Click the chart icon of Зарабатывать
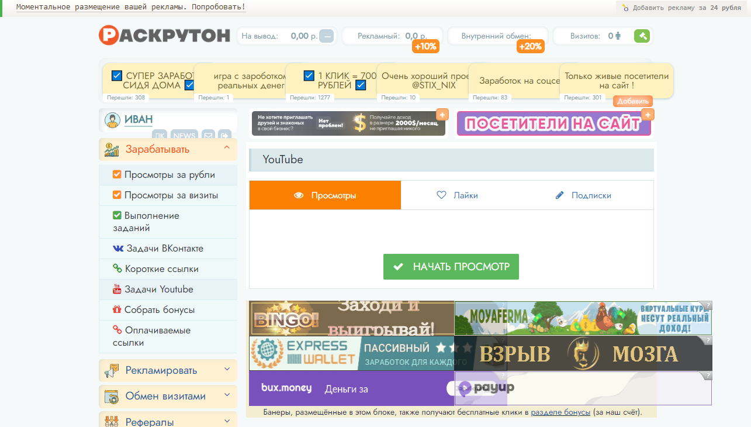The image size is (751, 427). pyautogui.click(x=112, y=149)
